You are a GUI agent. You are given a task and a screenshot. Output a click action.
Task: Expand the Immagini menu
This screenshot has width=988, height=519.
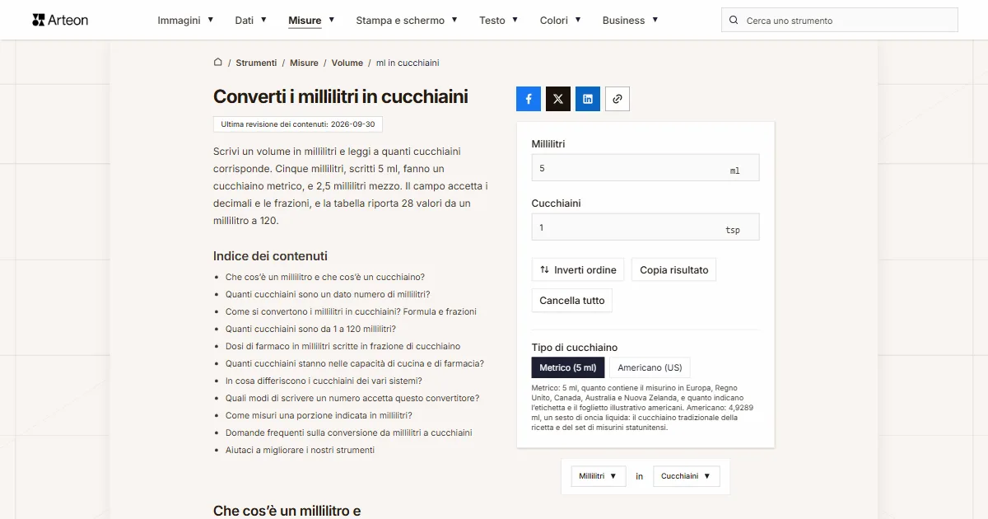tap(185, 20)
